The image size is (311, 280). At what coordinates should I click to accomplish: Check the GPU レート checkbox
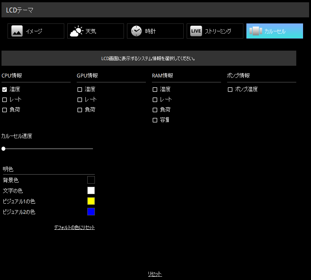[x=80, y=100]
